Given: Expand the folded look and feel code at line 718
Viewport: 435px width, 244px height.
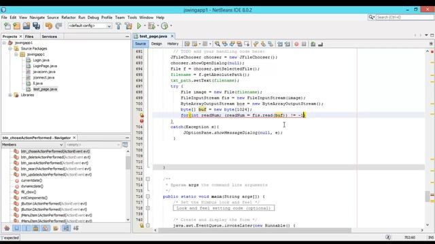Looking at the screenshot, I should (x=148, y=208).
